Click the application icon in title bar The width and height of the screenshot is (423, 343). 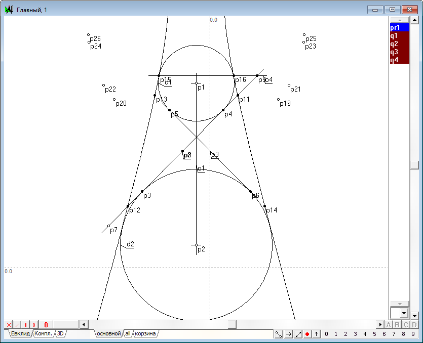[x=9, y=10]
